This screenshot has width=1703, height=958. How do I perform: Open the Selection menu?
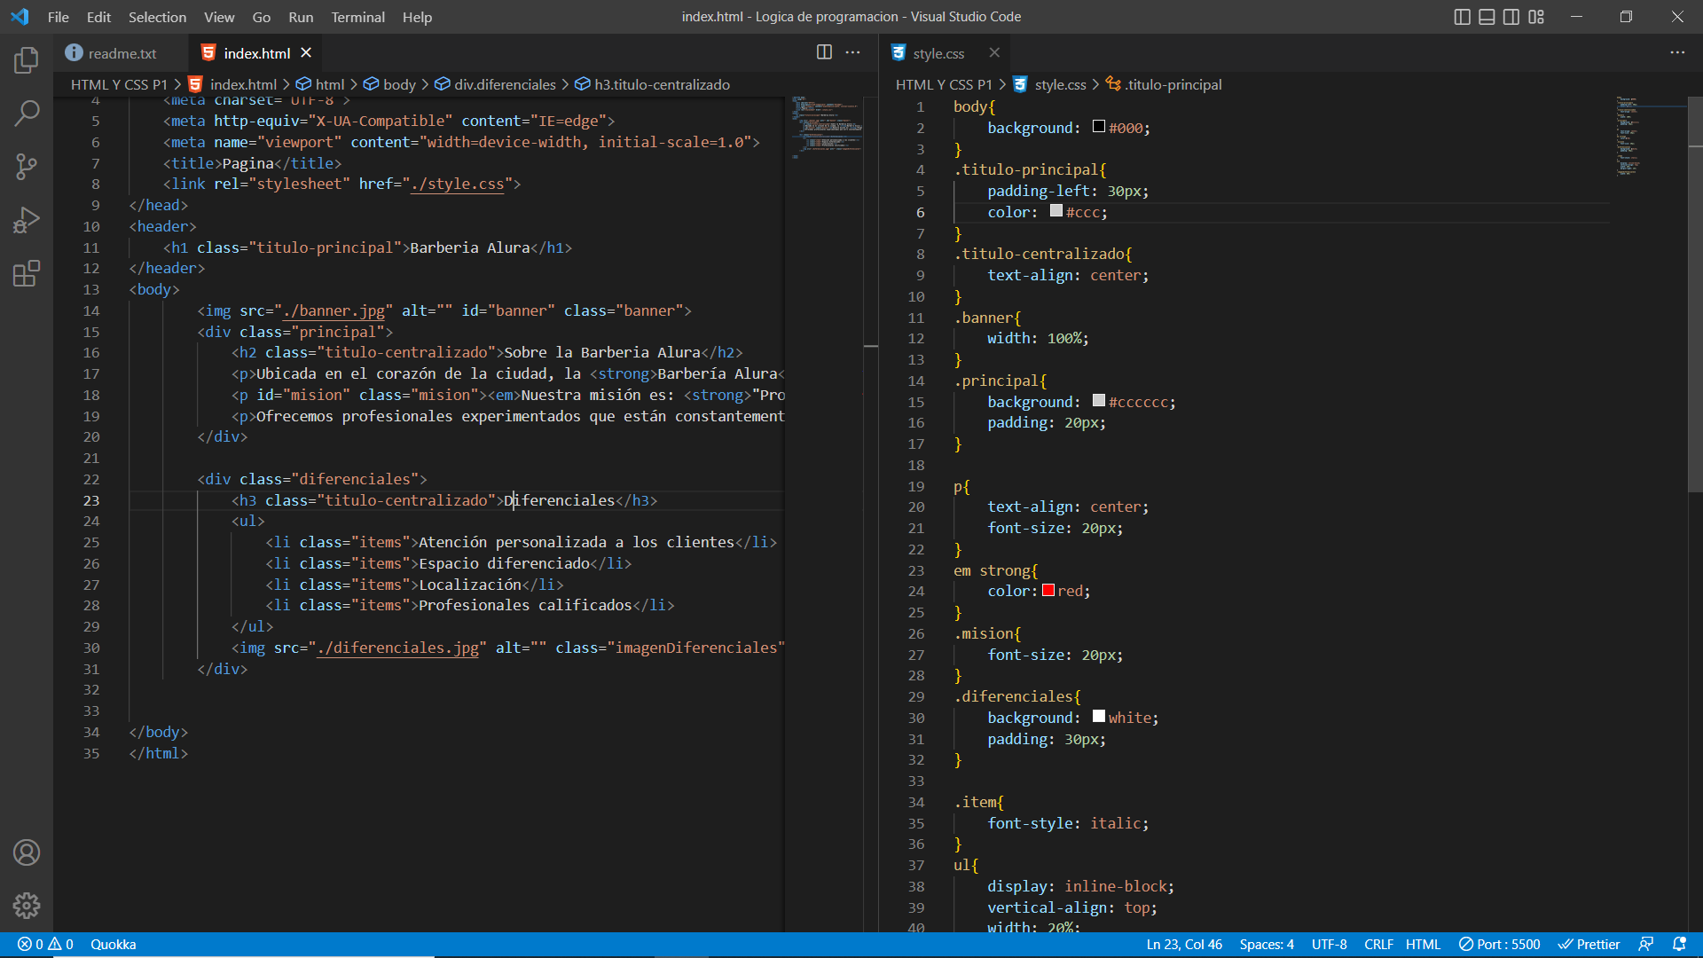(x=157, y=17)
